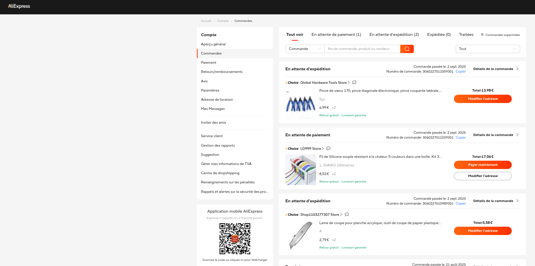Expand Global Hardware Tools Store chevron link
The image size is (535, 266).
349,83
